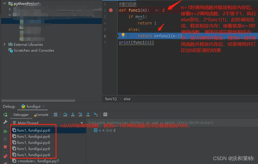Screen dimensions: 258x164
Task: Open debugger settings wrench icon
Action: (x=5, y=122)
